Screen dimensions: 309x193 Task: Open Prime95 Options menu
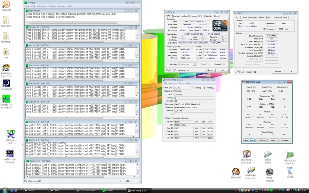pyautogui.click(x=52, y=6)
